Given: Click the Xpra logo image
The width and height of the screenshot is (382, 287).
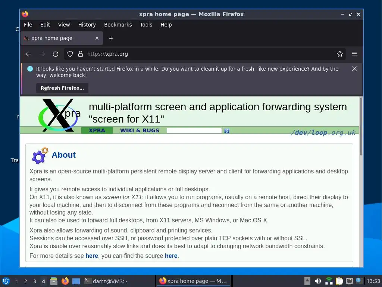Looking at the screenshot, I should (x=60, y=115).
